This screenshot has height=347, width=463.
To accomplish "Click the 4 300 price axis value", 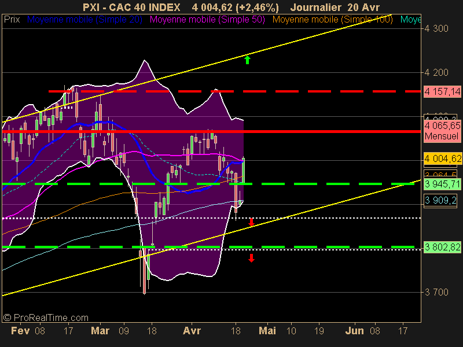I will click(436, 28).
